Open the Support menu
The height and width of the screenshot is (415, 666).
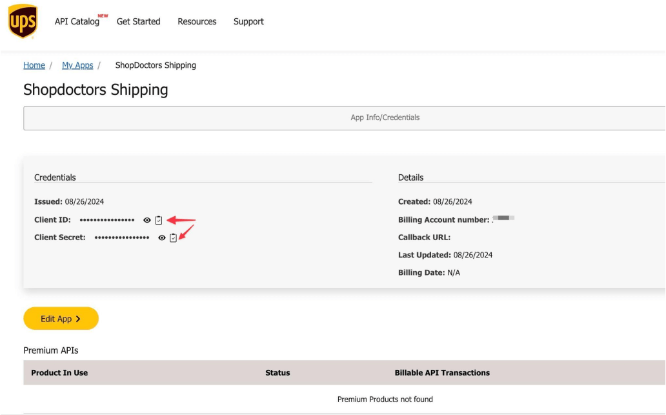tap(248, 22)
